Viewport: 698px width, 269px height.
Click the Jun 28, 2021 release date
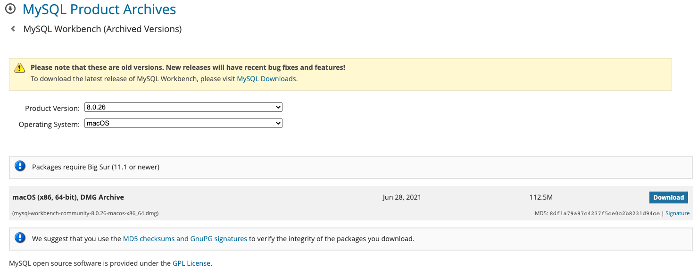point(402,197)
